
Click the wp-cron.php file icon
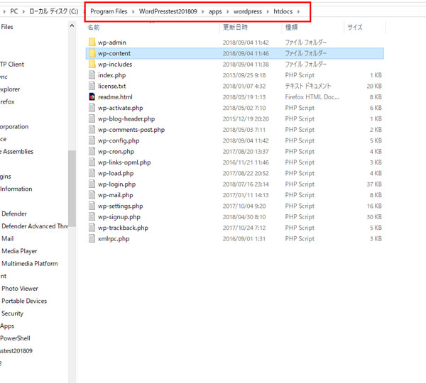(92, 151)
